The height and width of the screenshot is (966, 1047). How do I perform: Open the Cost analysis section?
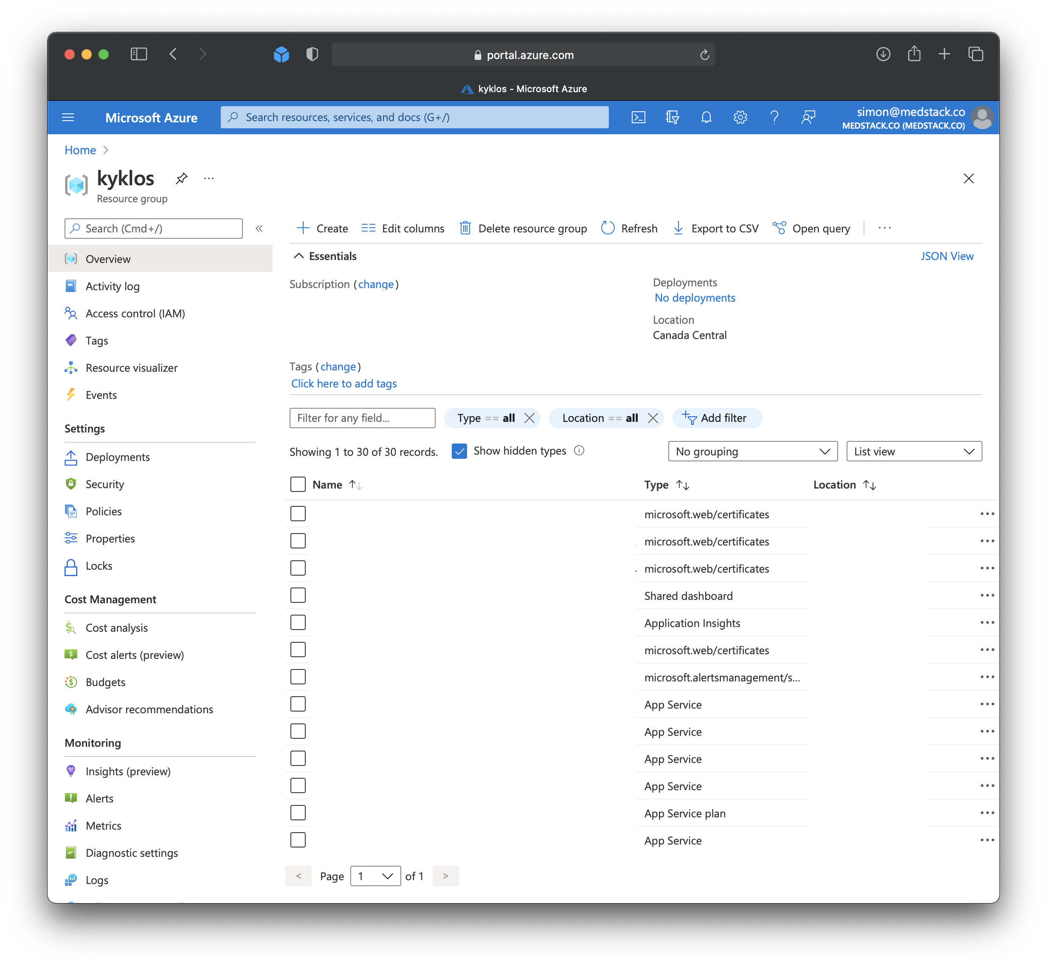[x=116, y=627]
